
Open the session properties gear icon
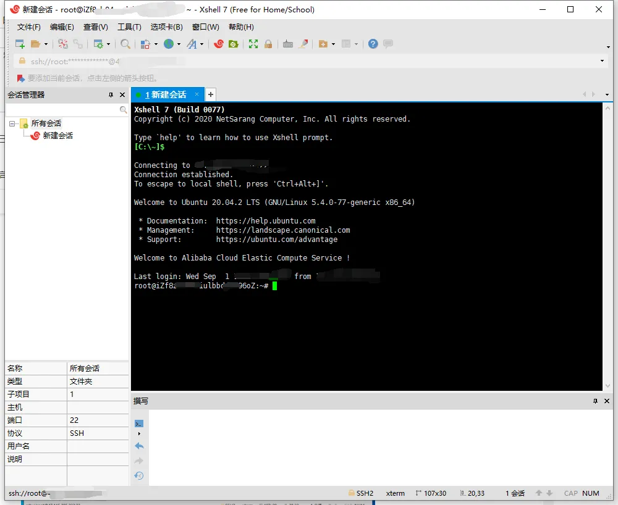pos(98,44)
